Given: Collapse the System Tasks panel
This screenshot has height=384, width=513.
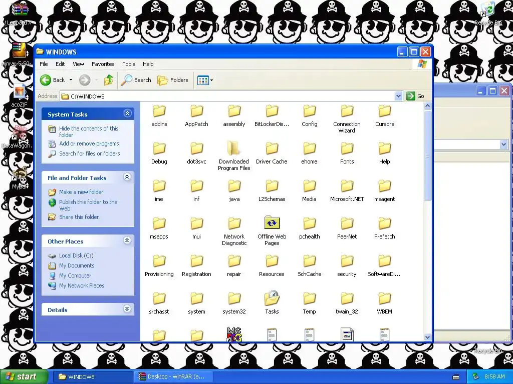Looking at the screenshot, I should click(x=128, y=113).
